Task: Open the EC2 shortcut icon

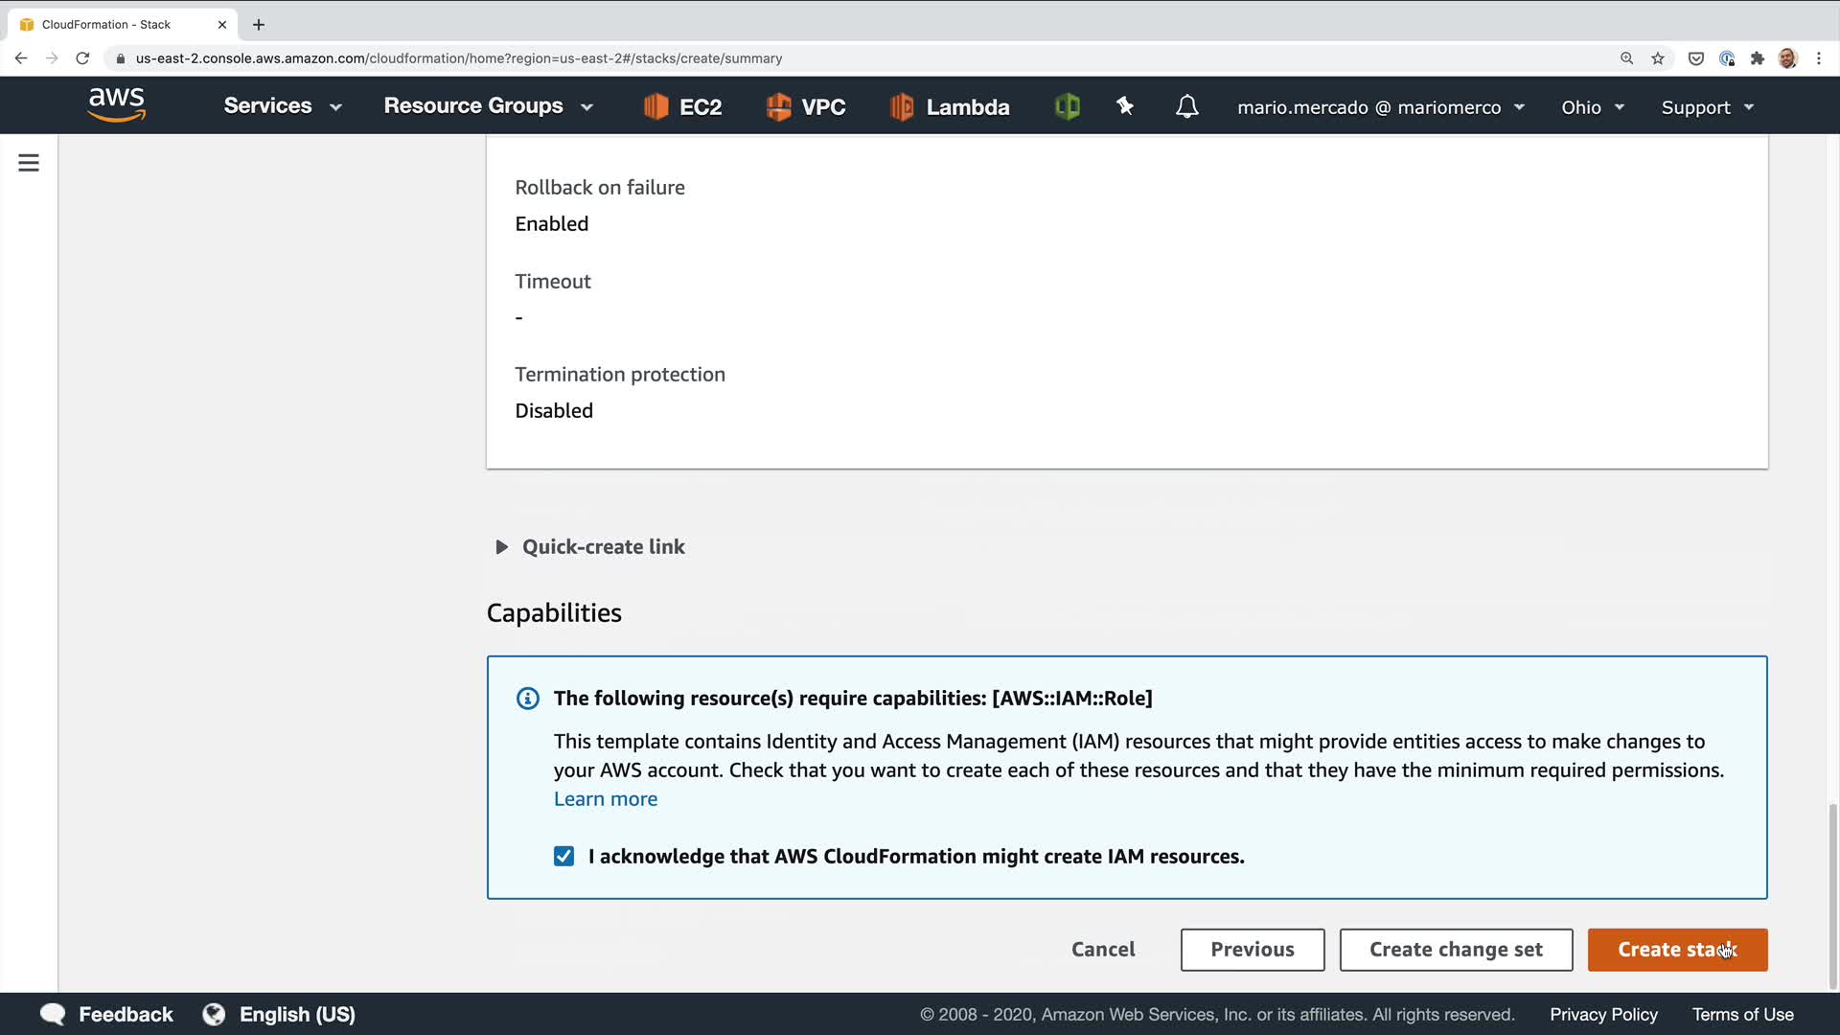Action: pos(656,106)
